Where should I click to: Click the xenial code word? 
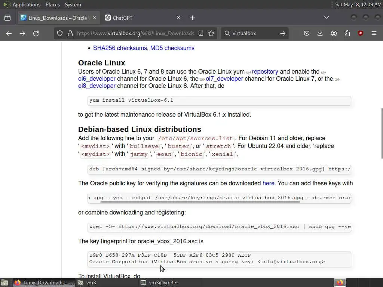coord(222,154)
